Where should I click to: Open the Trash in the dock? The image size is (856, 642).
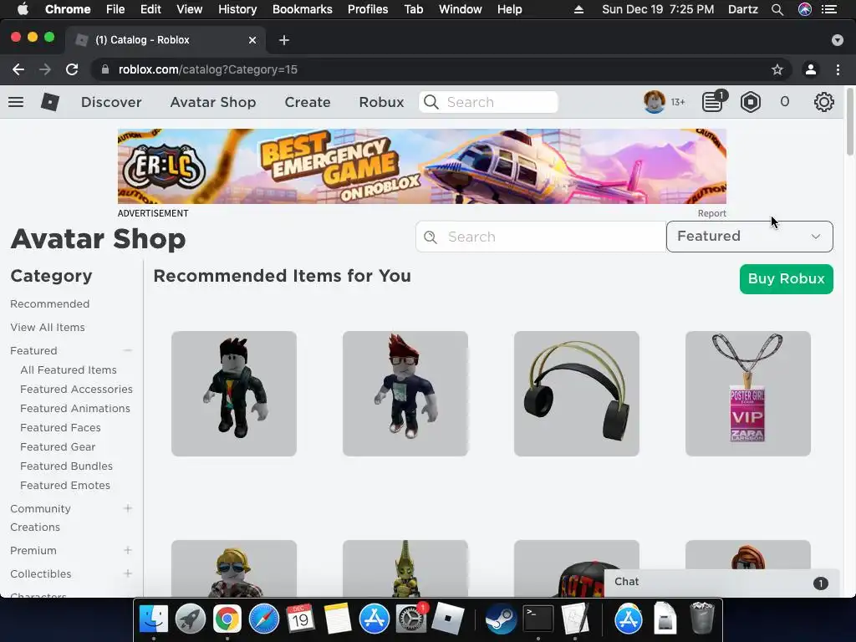click(701, 619)
